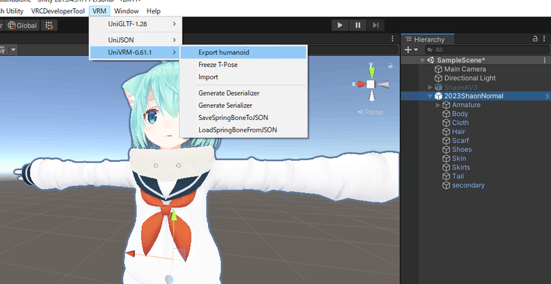Open the VRM menu in menu bar

(99, 11)
